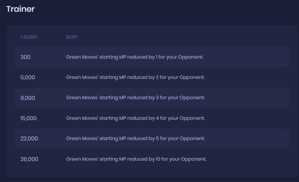
Task: Click blank table header area right of BUFF
Action: coord(183,37)
